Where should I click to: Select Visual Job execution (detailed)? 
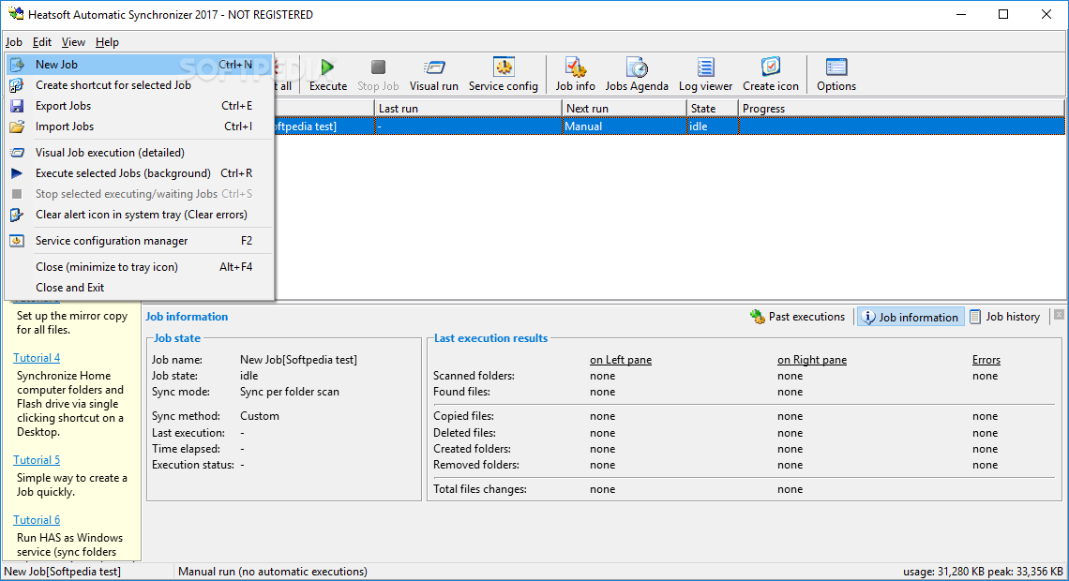139,153
